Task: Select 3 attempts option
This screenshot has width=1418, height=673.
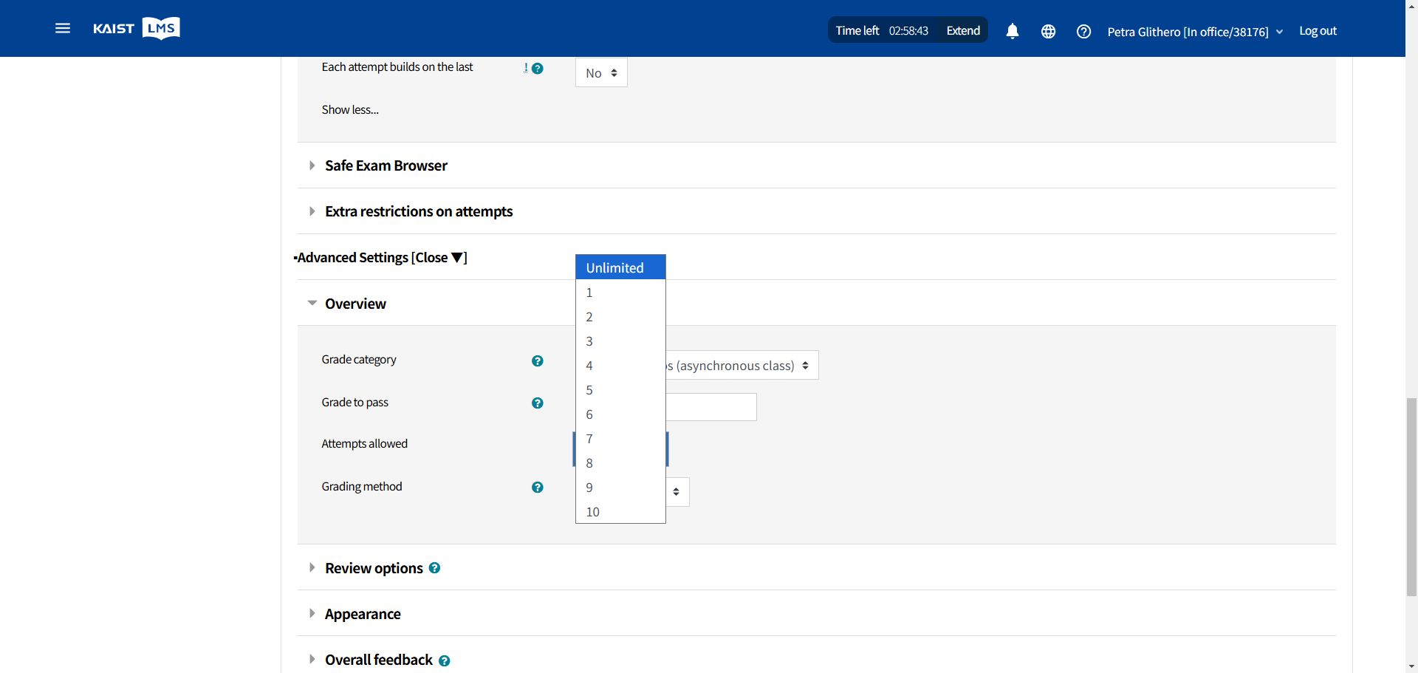Action: tap(620, 341)
